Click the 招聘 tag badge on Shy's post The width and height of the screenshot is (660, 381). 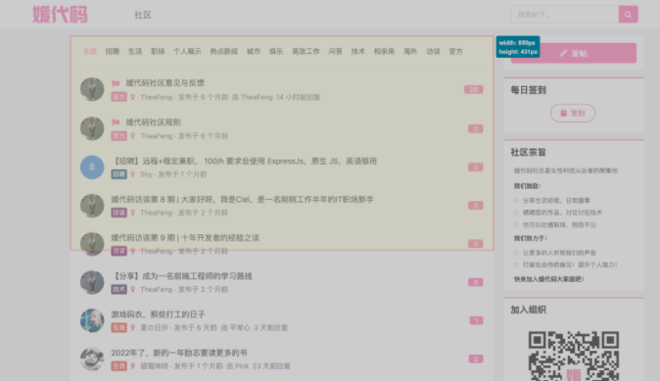pyautogui.click(x=118, y=174)
